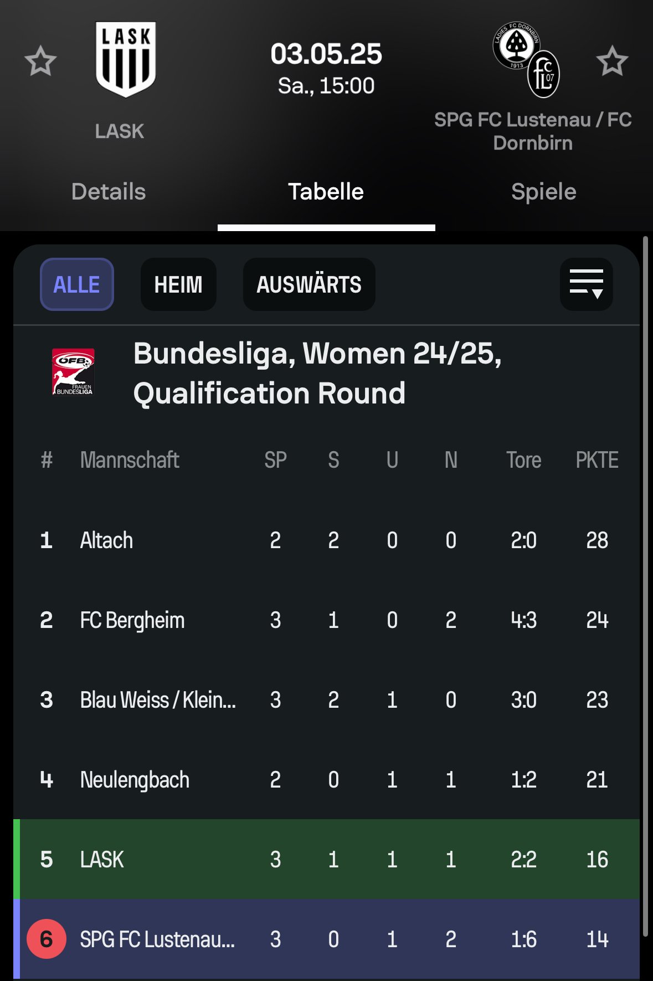Open the table sort options icon

[587, 284]
